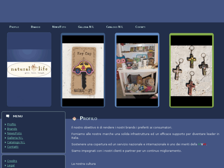Open the cross keychains photo
The width and height of the screenshot is (224, 168).
point(191,71)
